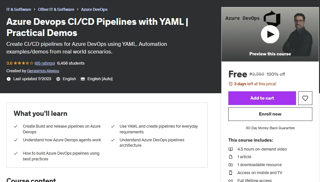Click the on-demand video icon
The width and height of the screenshot is (320, 182).
click(230, 149)
